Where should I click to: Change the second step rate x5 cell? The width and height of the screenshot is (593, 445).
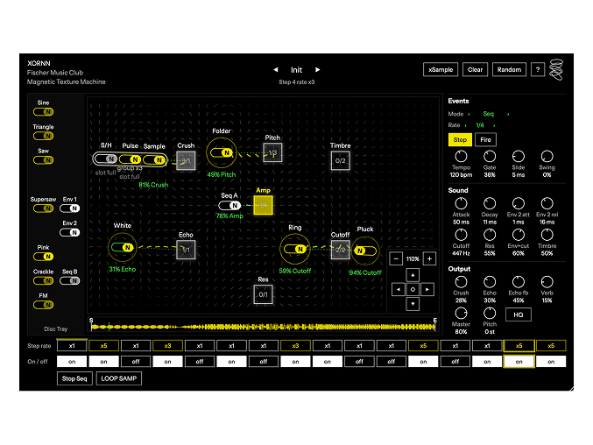point(103,345)
